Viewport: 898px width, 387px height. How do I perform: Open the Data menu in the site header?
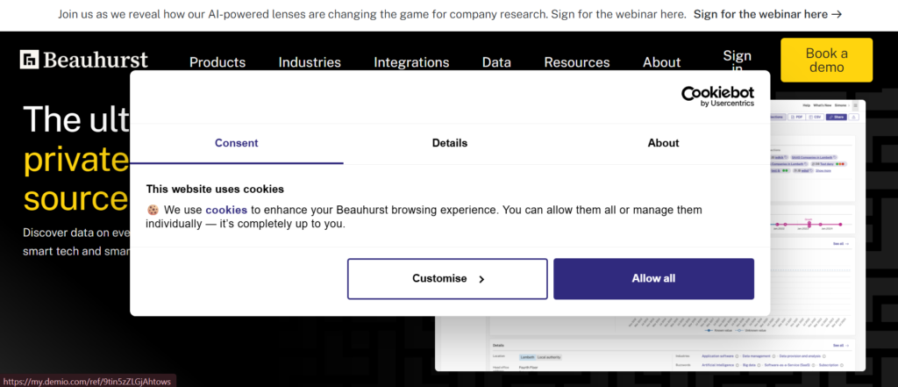point(496,62)
